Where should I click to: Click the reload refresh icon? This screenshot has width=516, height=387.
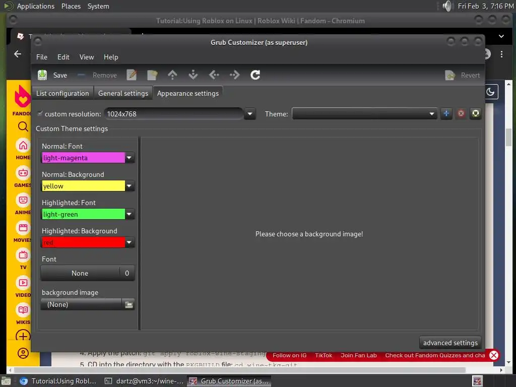click(255, 75)
